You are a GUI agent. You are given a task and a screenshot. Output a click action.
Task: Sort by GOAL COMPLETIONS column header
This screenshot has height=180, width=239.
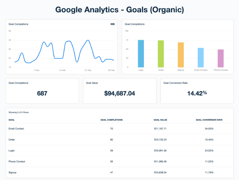(112, 120)
